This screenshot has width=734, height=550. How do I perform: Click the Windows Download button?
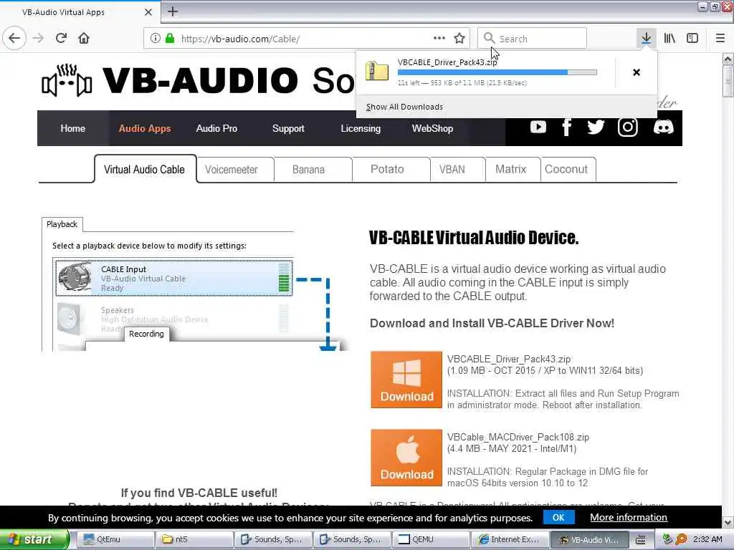pyautogui.click(x=406, y=380)
